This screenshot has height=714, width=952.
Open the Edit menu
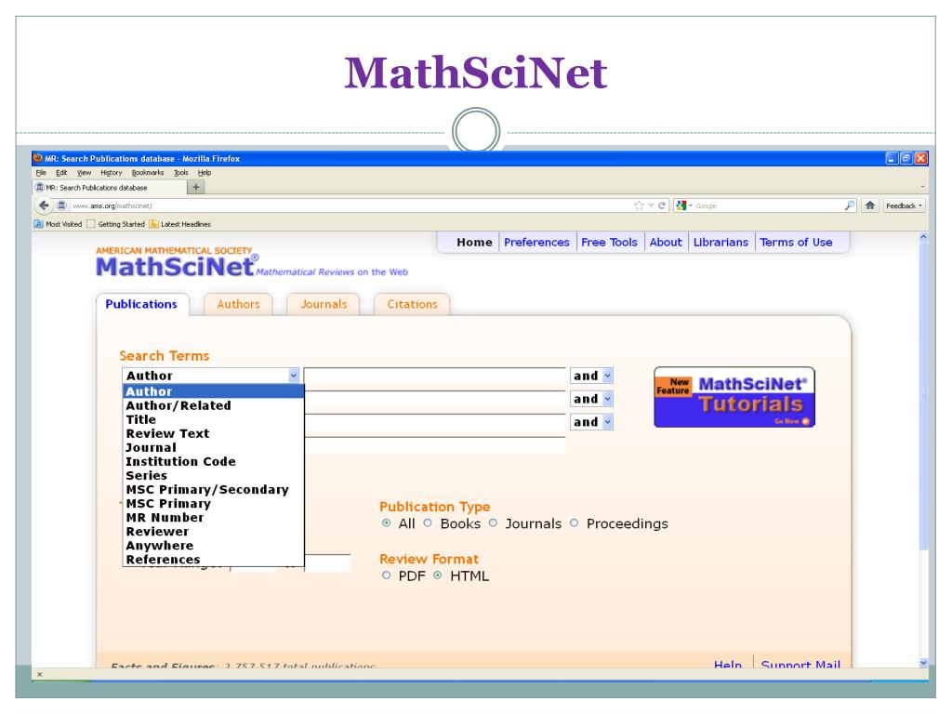pyautogui.click(x=61, y=172)
